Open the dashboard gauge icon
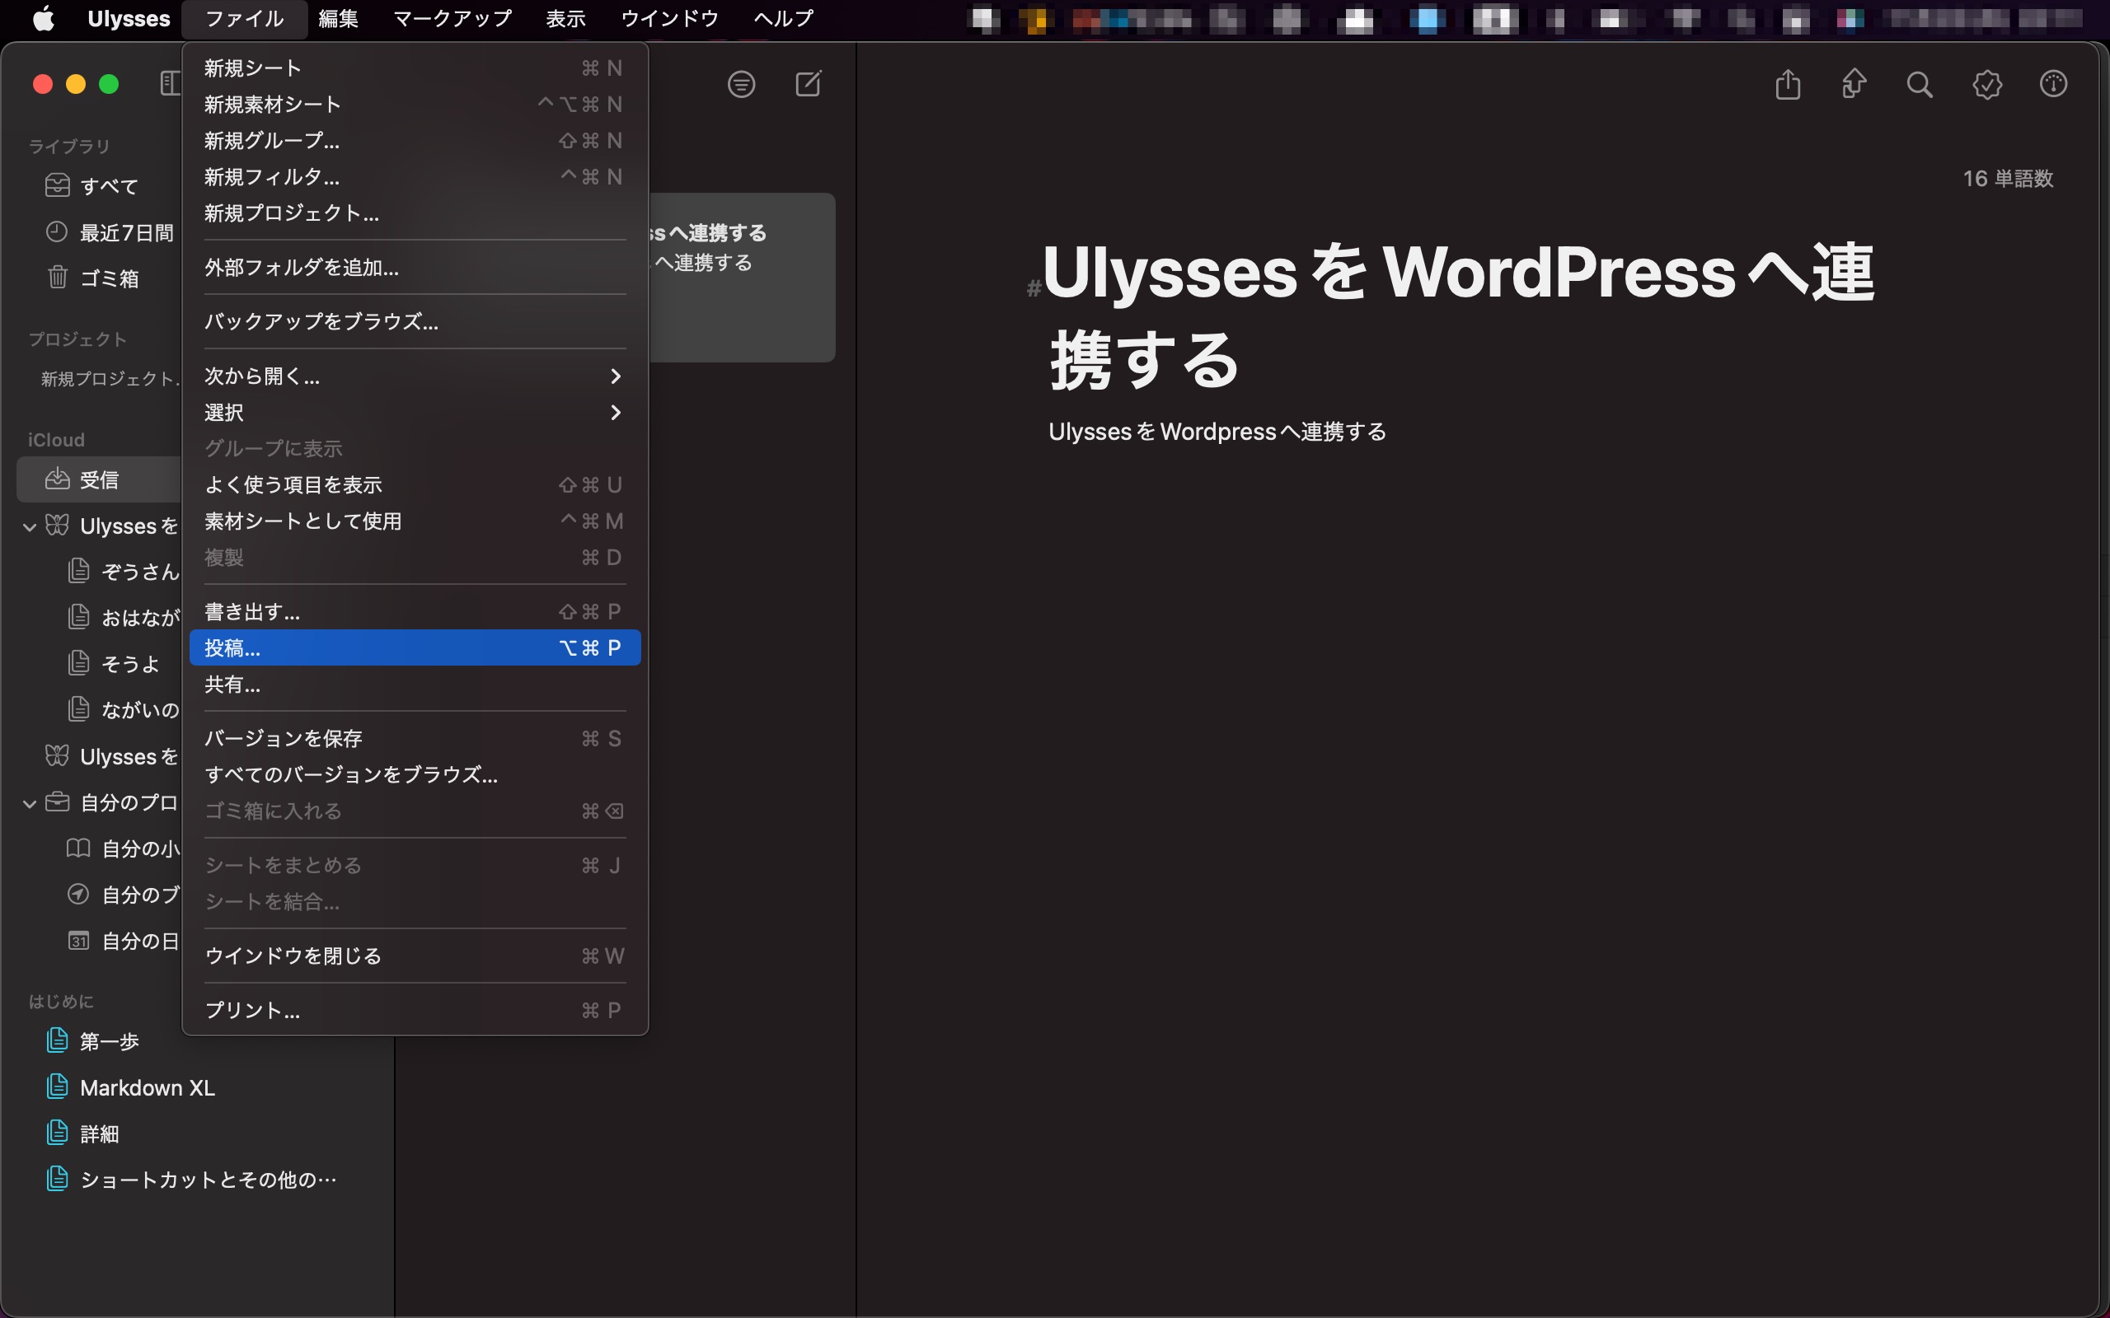The height and width of the screenshot is (1318, 2110). [x=2053, y=85]
